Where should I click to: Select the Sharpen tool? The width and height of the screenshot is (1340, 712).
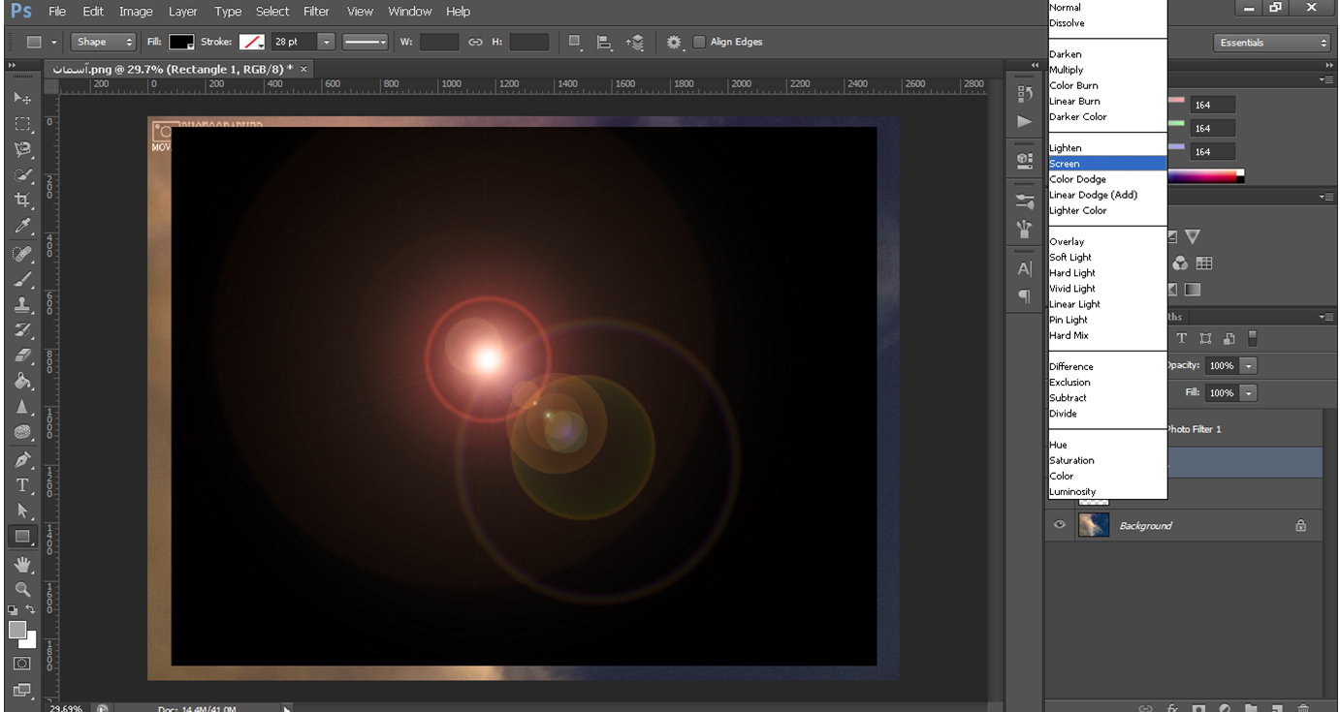point(22,407)
